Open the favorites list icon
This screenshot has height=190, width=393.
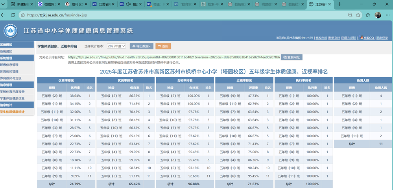coord(368,15)
